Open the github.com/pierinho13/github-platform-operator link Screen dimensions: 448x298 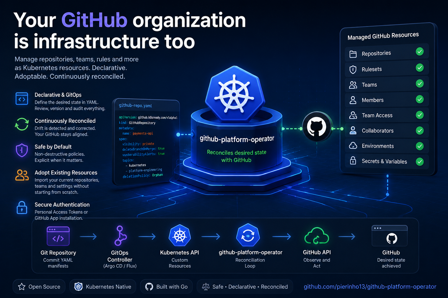coord(370,287)
